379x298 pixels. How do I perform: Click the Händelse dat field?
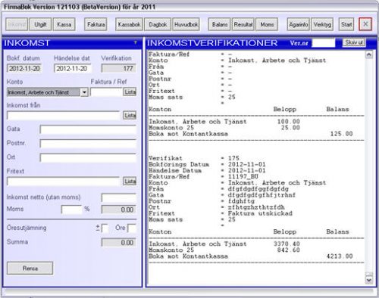[73, 68]
